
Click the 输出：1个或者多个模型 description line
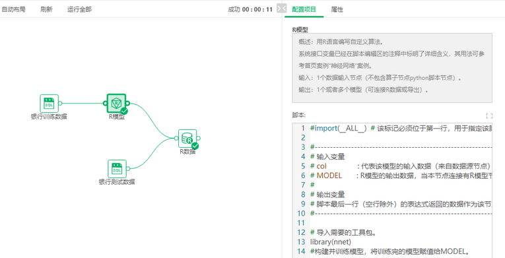click(x=364, y=90)
